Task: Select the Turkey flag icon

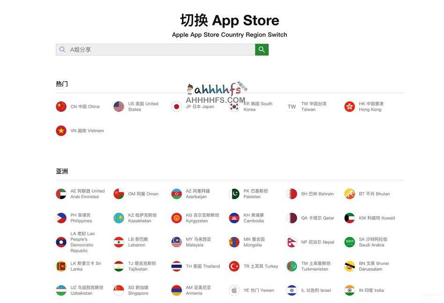Action: tap(234, 266)
